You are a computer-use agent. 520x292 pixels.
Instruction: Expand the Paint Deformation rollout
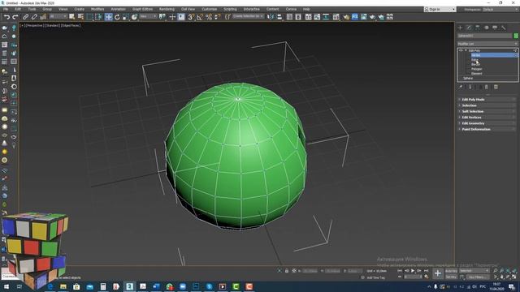point(487,129)
